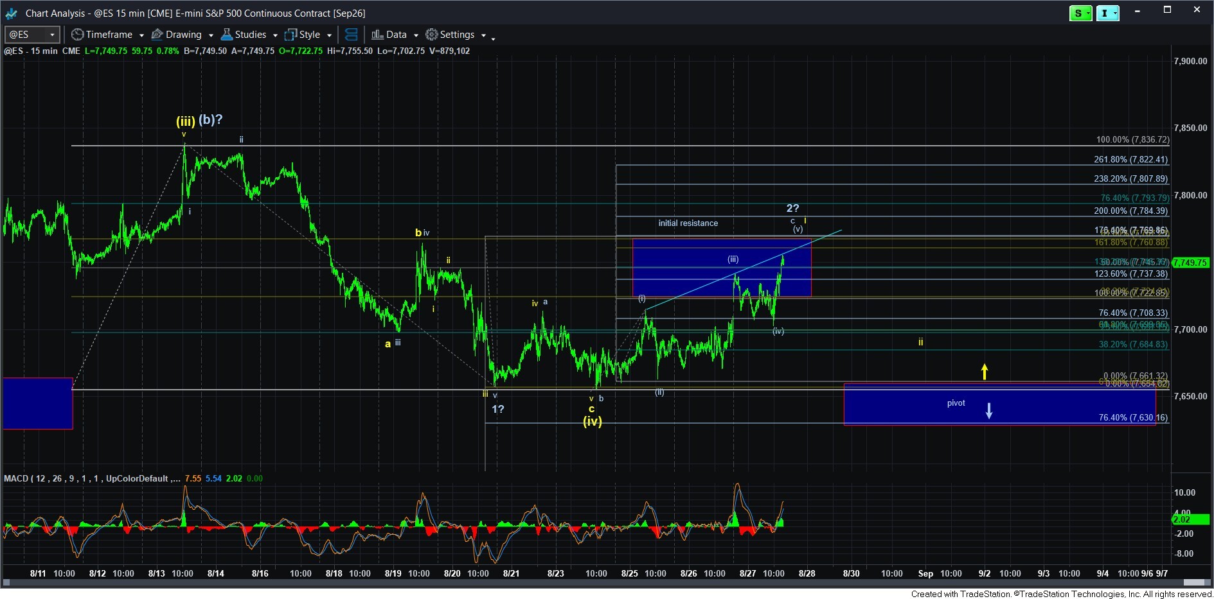Click the '-8.00' MACD axis label

point(1184,553)
